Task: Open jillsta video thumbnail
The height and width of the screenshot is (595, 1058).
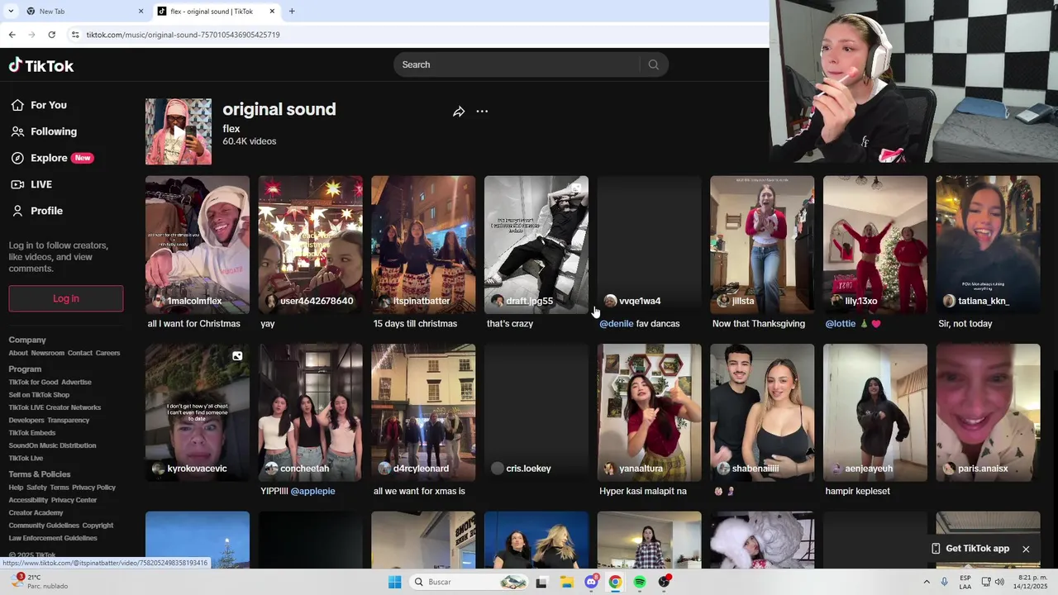Action: (x=762, y=245)
